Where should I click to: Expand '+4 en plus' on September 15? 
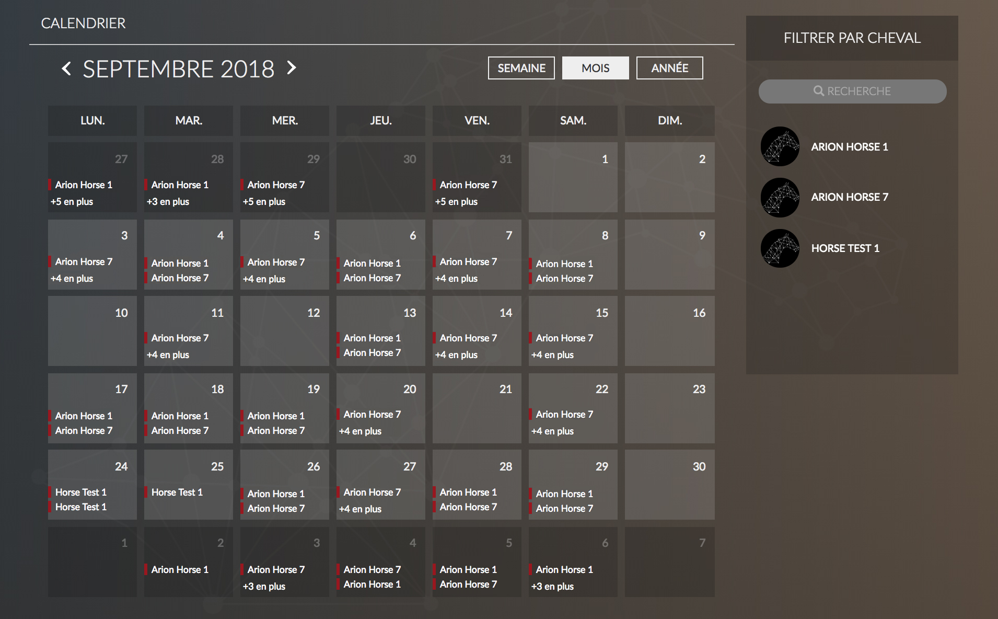[552, 355]
